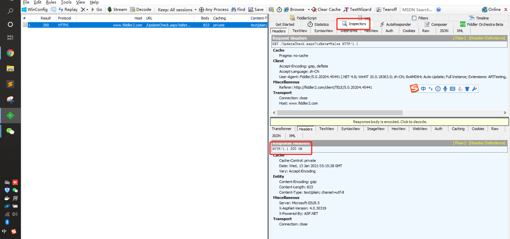Image resolution: width=510 pixels, height=239 pixels.
Task: Open the Help menu
Action: tap(94, 2)
